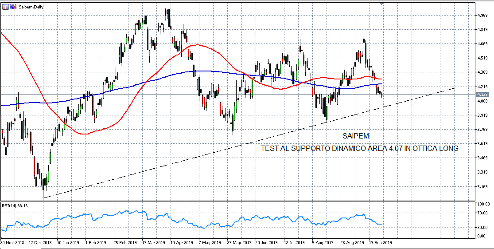Click the '1 Feb 2019' date label
This screenshot has width=494, height=249.
95,243
